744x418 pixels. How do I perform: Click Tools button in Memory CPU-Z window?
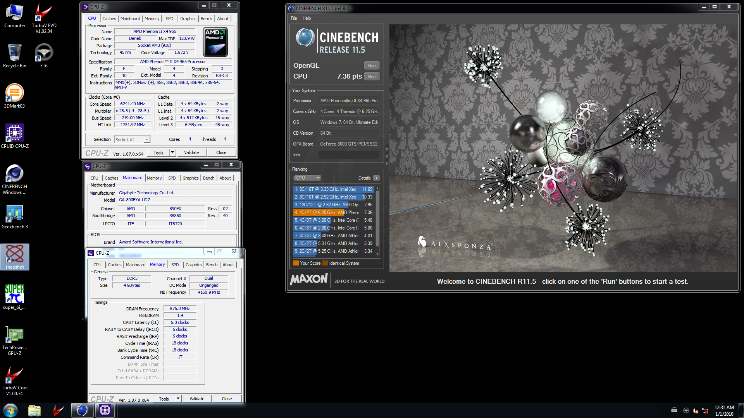click(x=164, y=399)
